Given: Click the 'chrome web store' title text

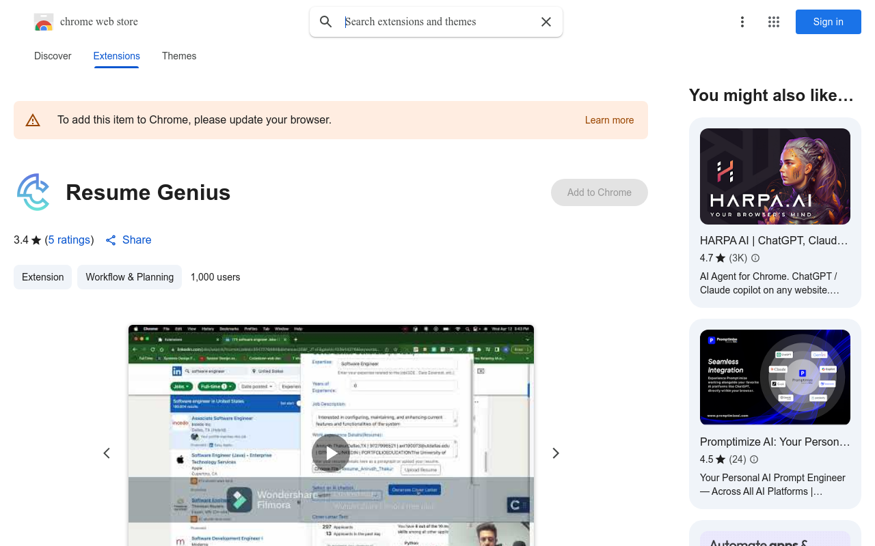Looking at the screenshot, I should (99, 22).
